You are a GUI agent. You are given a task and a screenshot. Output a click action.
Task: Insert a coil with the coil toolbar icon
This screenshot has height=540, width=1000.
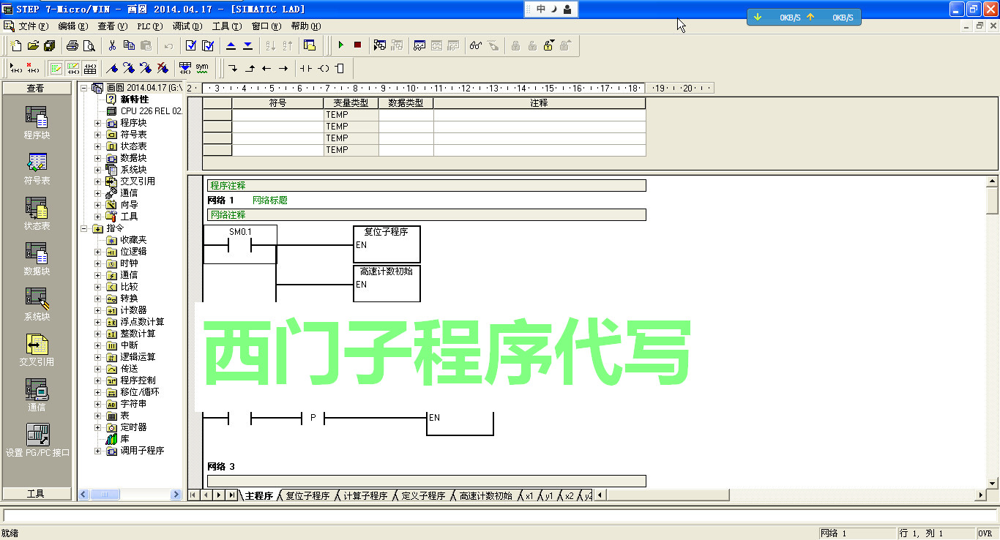pyautogui.click(x=323, y=69)
